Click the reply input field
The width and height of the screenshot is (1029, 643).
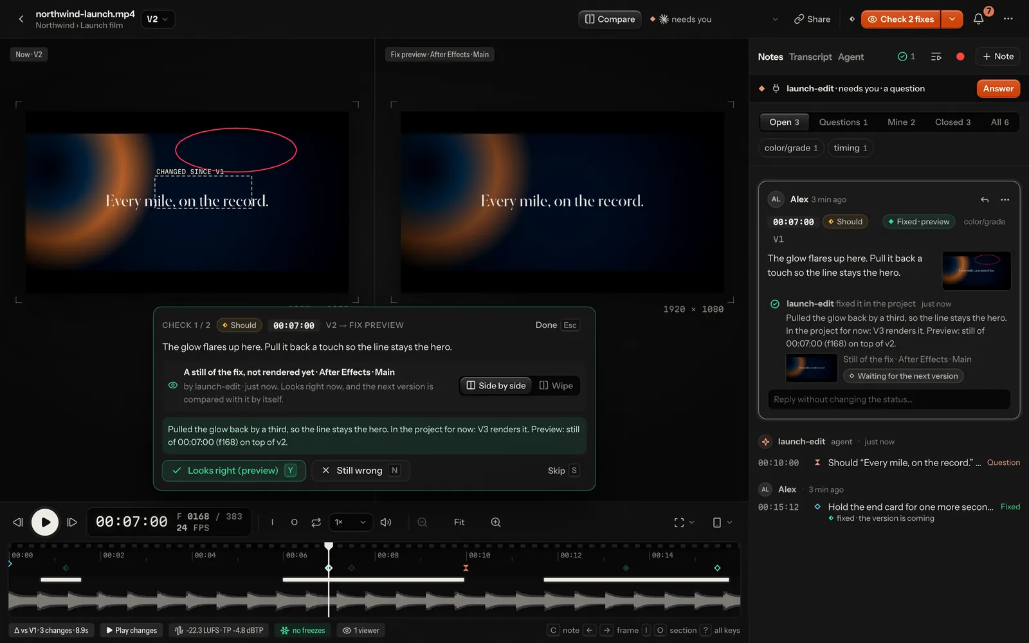(889, 399)
